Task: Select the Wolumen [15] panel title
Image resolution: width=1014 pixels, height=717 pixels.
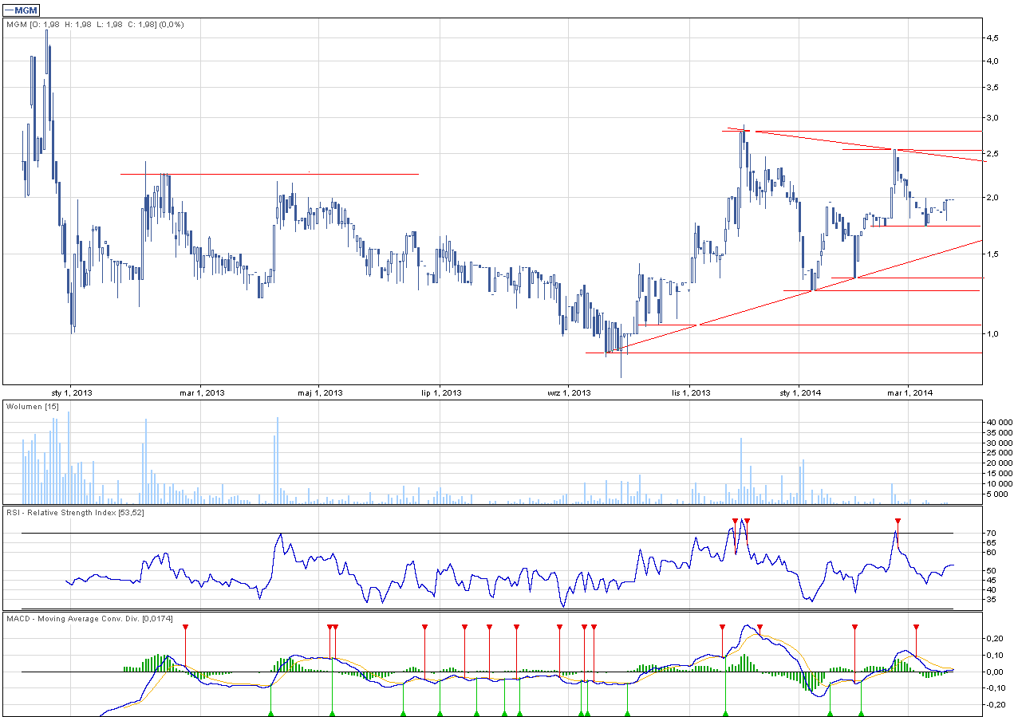Action: [x=33, y=407]
